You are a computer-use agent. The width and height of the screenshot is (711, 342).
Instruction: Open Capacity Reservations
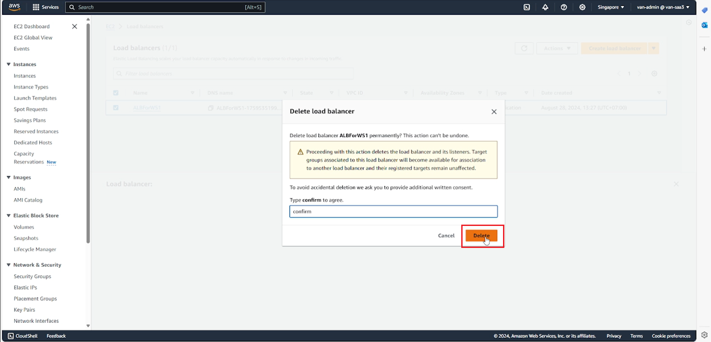(29, 158)
